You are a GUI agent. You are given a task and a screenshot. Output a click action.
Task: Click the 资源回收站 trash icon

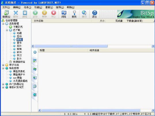coord(10,62)
